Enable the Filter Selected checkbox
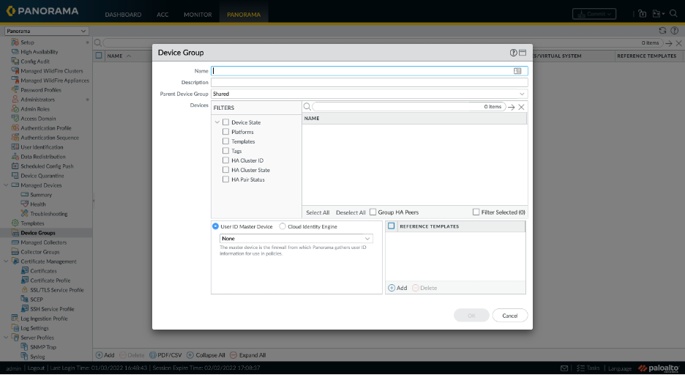The image size is (685, 375). pos(476,212)
